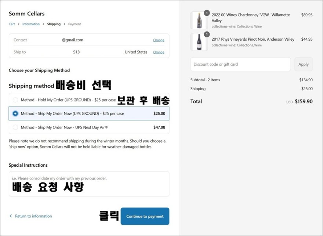Choose UPS Next Day Air shipping option
This screenshot has height=236, width=323.
pos(89,127)
